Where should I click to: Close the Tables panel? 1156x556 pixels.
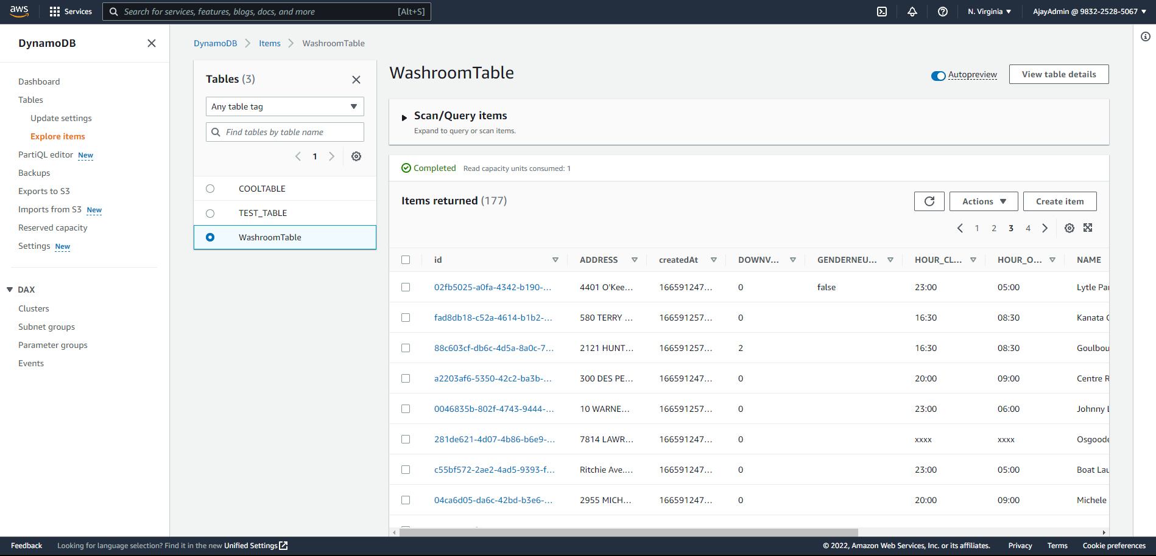(x=356, y=80)
